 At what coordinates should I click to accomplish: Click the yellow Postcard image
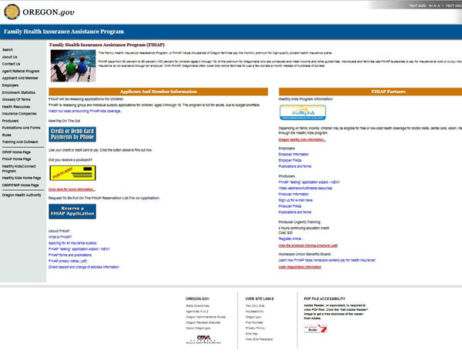point(72,173)
